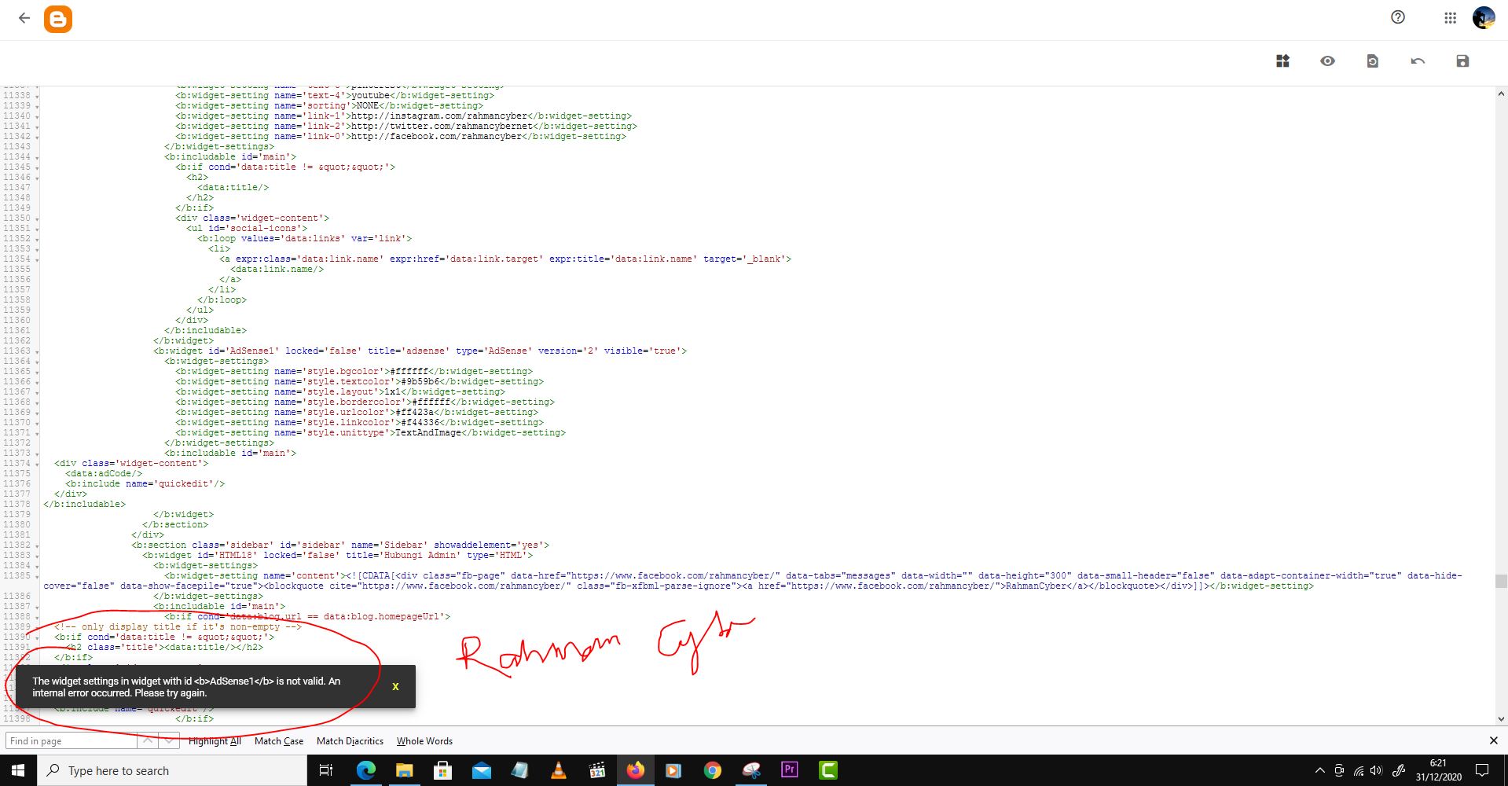Open the edit widgets icon in toolbar

click(1282, 61)
